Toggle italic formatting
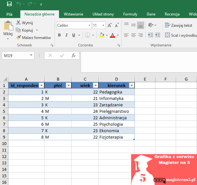197x185 pixels. pos(66,35)
